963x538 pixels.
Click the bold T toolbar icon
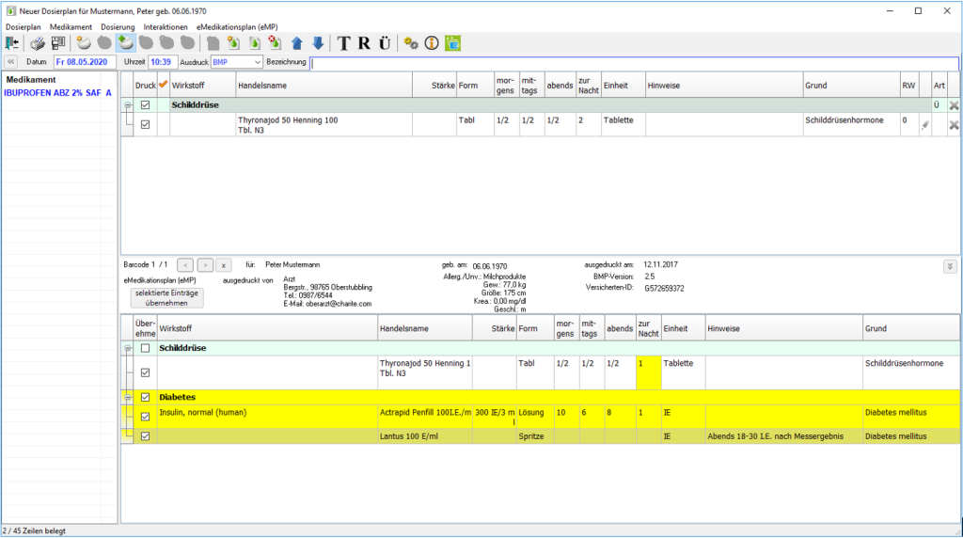click(344, 43)
